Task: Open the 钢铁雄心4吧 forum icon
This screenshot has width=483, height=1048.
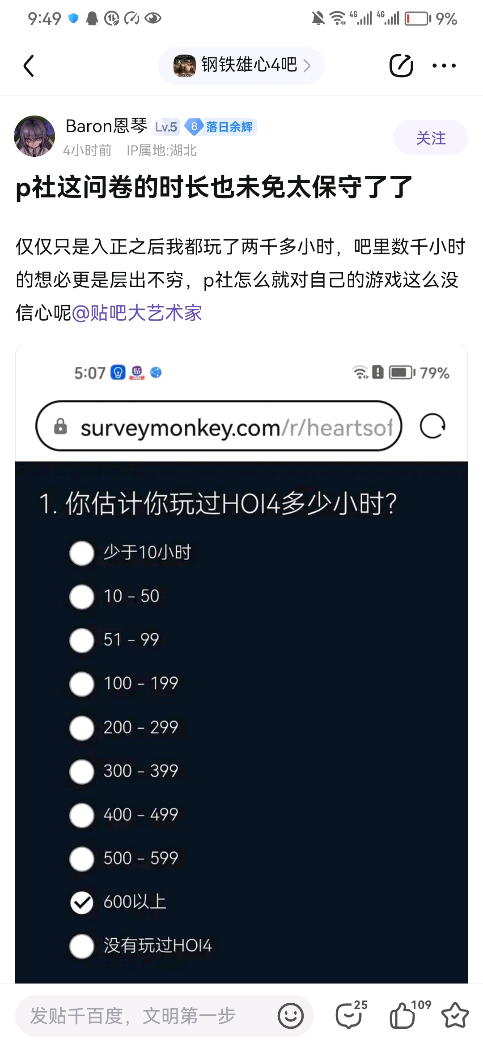Action: click(184, 66)
